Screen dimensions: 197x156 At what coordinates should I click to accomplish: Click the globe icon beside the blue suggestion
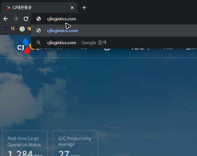click(x=39, y=31)
